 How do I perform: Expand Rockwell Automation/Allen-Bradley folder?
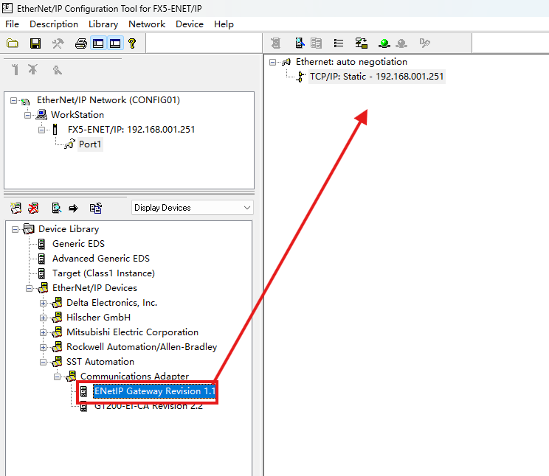pos(43,347)
